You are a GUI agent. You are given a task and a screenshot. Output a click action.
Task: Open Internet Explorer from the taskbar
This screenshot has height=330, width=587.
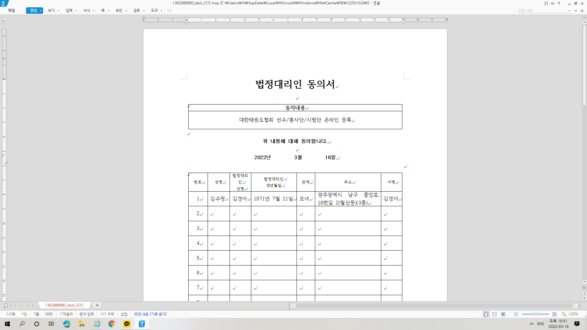(x=97, y=324)
